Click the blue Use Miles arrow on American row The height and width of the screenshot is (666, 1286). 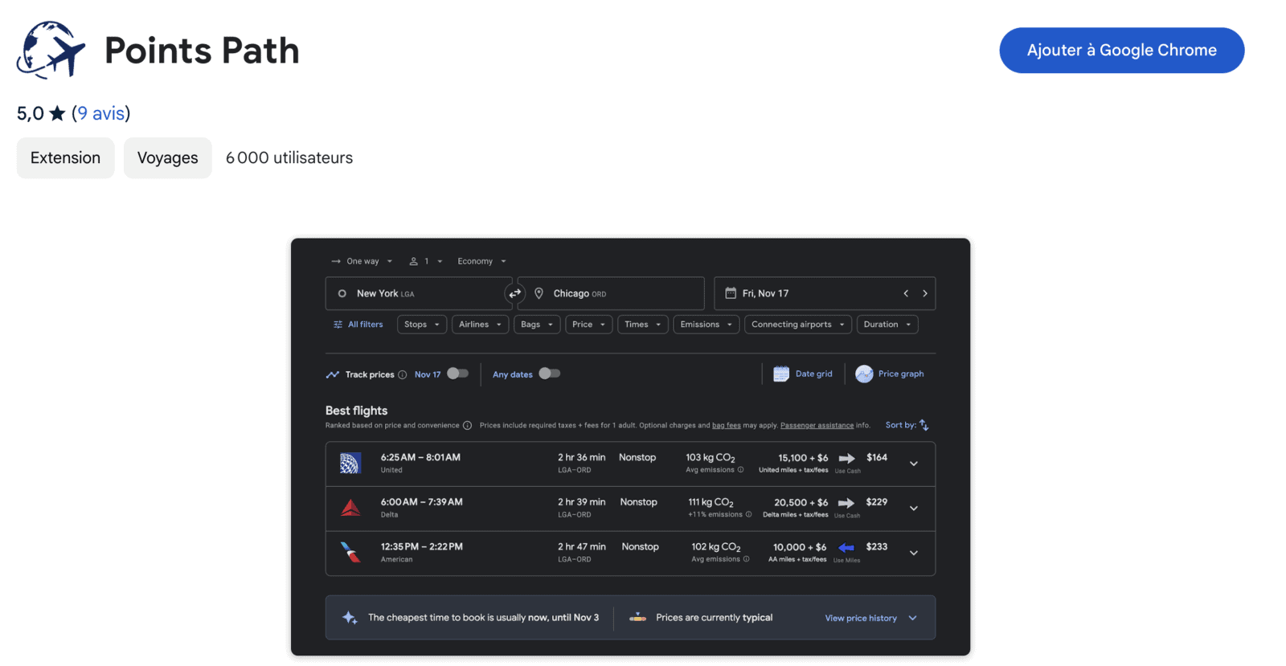(846, 548)
